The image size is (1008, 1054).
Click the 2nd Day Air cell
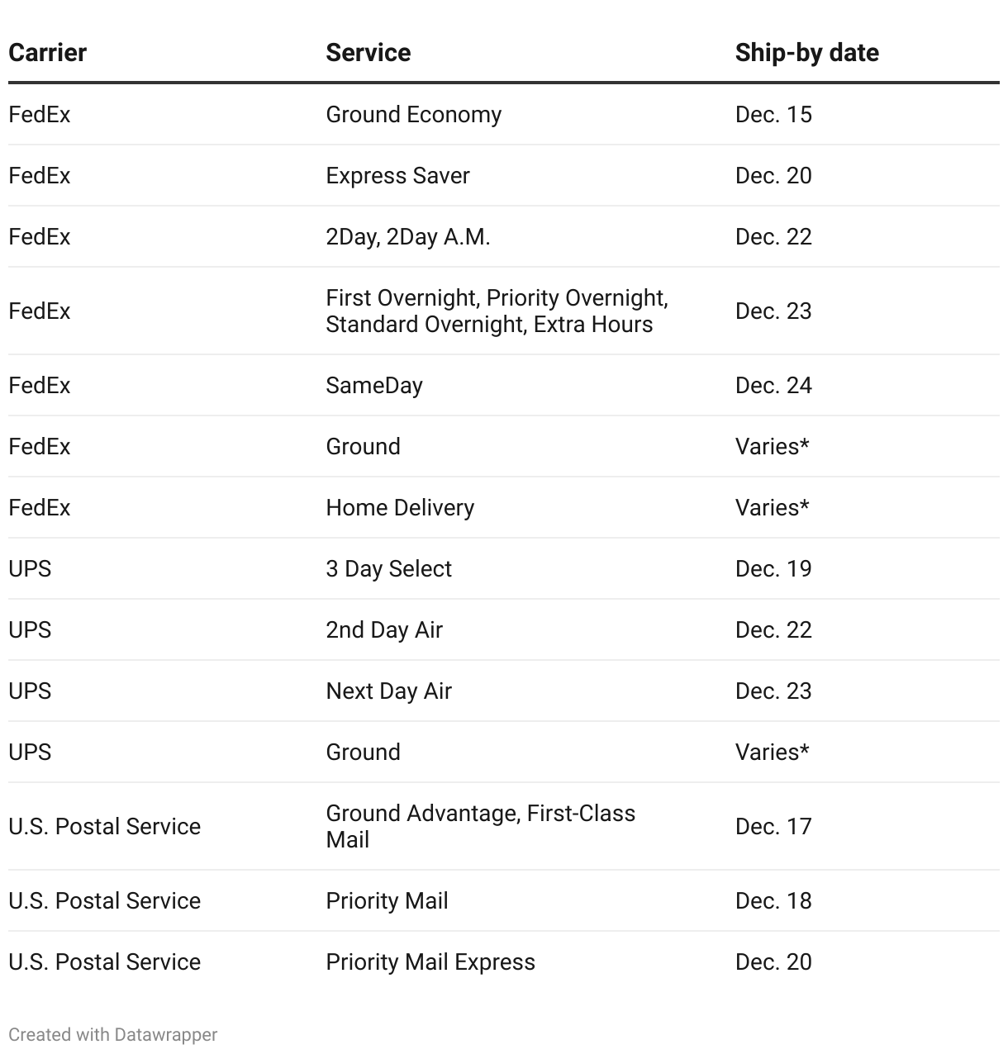pyautogui.click(x=384, y=630)
